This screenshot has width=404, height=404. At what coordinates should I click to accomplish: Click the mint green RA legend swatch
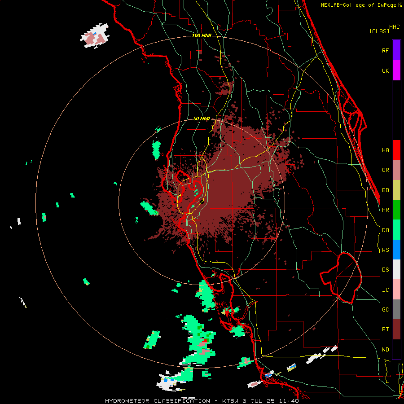[396, 230]
